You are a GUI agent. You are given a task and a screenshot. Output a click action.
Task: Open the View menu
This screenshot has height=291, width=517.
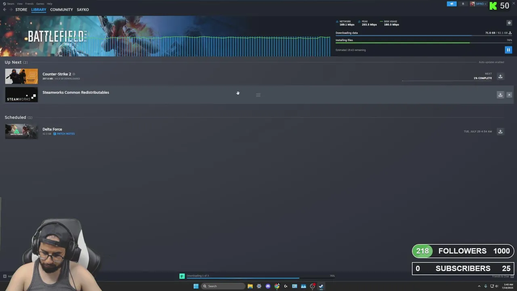coord(19,4)
